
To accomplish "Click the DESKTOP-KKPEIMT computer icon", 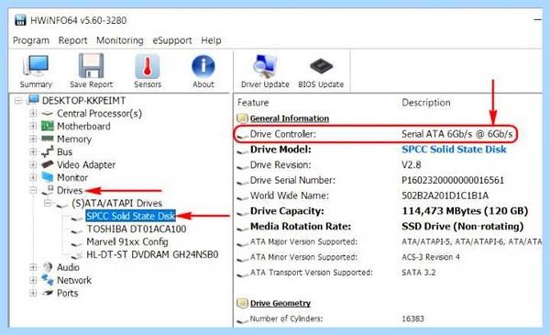I will pyautogui.click(x=33, y=100).
